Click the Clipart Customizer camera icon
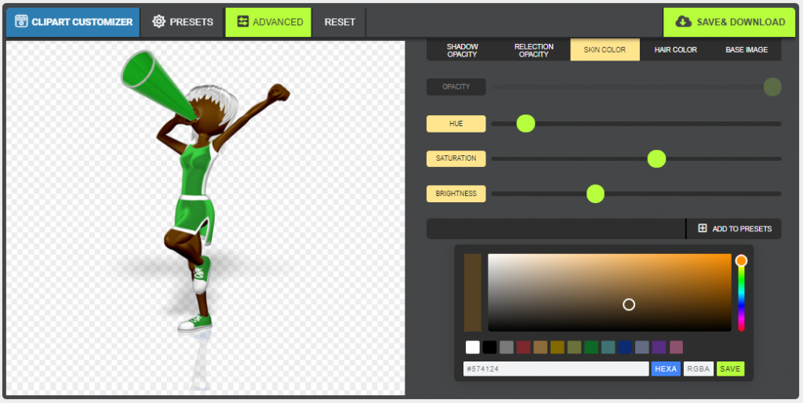This screenshot has width=803, height=403. [21, 22]
